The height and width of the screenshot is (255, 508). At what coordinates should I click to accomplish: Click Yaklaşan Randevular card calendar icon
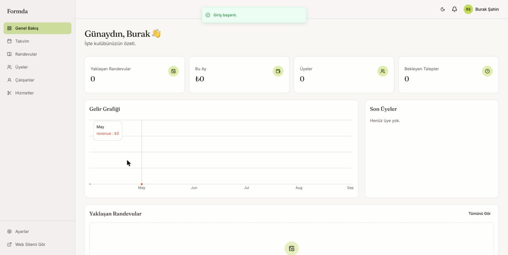[174, 71]
